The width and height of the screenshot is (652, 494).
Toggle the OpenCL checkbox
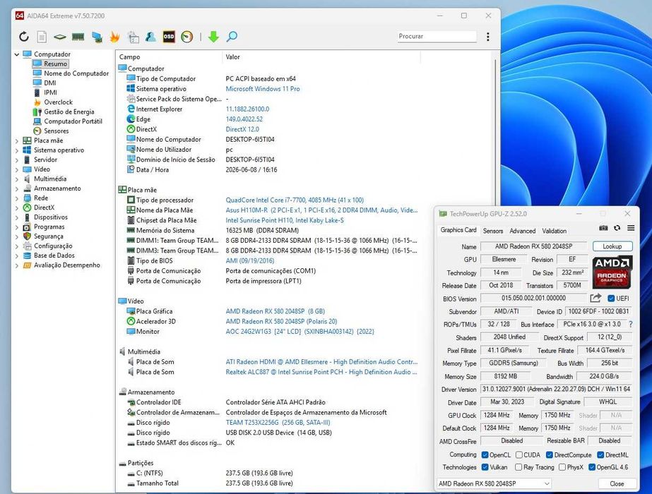pos(485,455)
